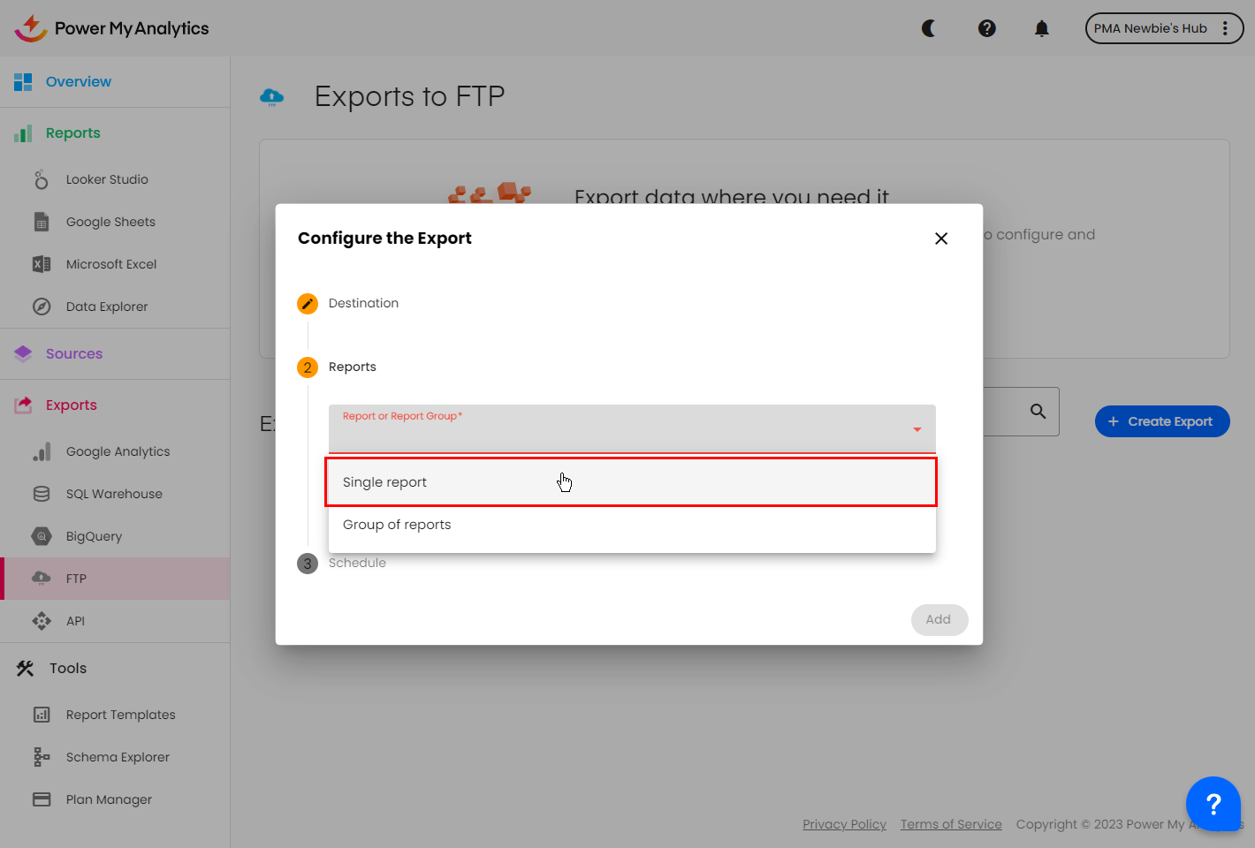
Task: Click the Data Explorer compass icon
Action: pos(42,307)
